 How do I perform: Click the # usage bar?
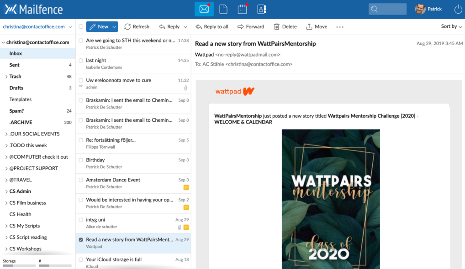point(55,265)
